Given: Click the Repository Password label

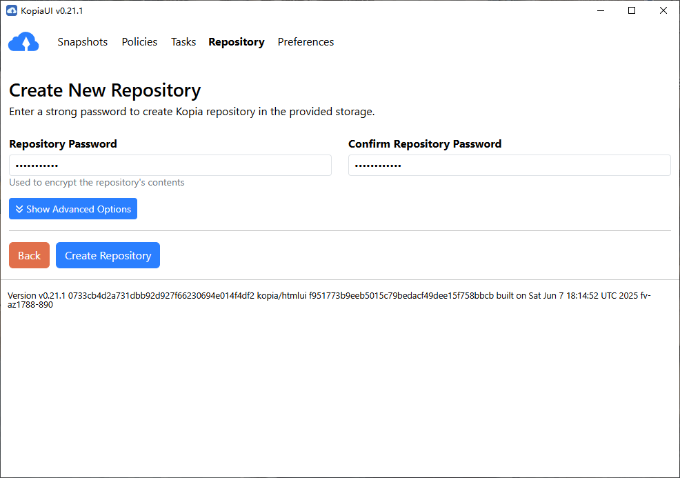Looking at the screenshot, I should click(x=63, y=144).
